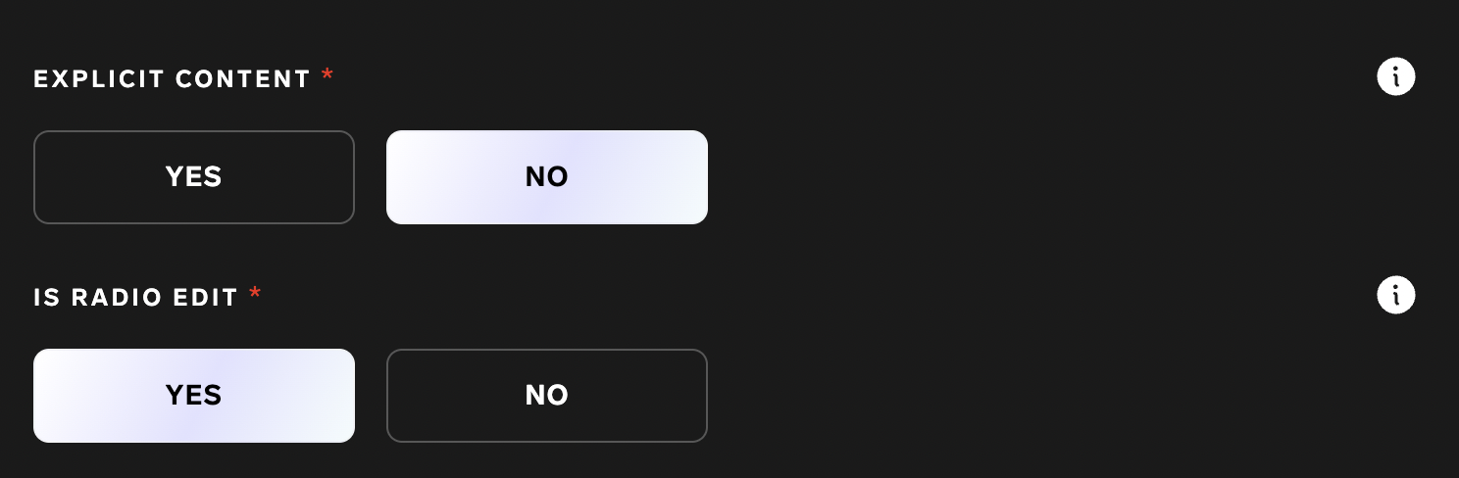Mark the track as not a radio edit
This screenshot has width=1459, height=478.
click(547, 396)
